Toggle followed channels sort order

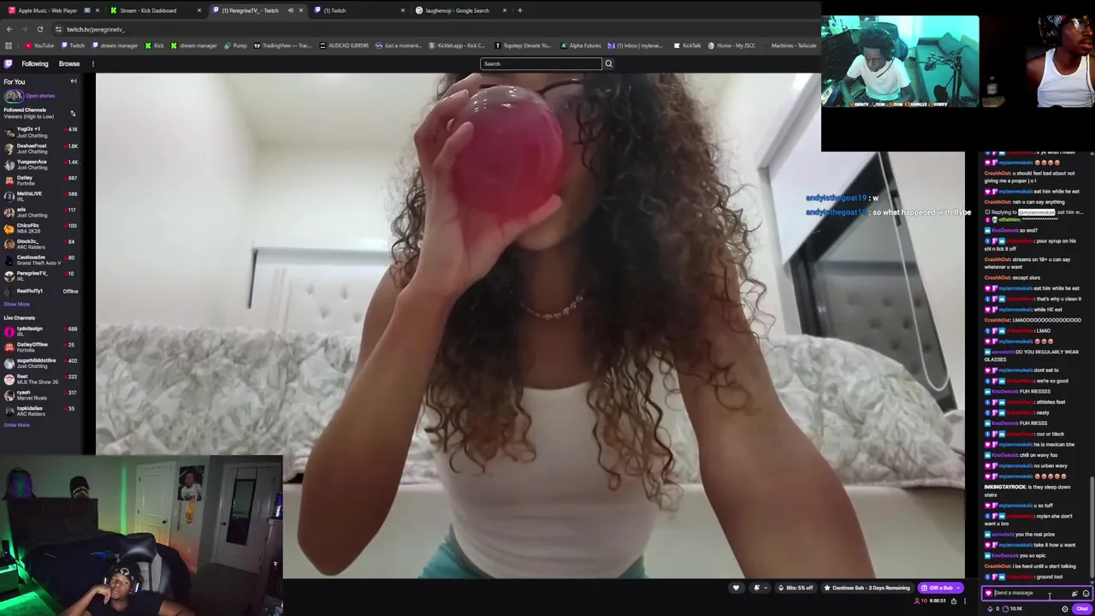[73, 113]
